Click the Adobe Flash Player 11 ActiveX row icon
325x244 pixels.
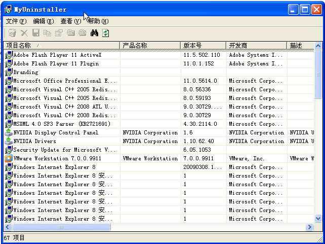[x=9, y=55]
